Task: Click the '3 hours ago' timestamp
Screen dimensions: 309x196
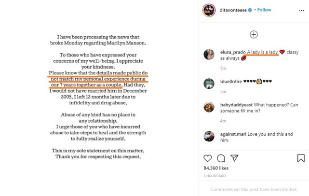Action: [214, 176]
